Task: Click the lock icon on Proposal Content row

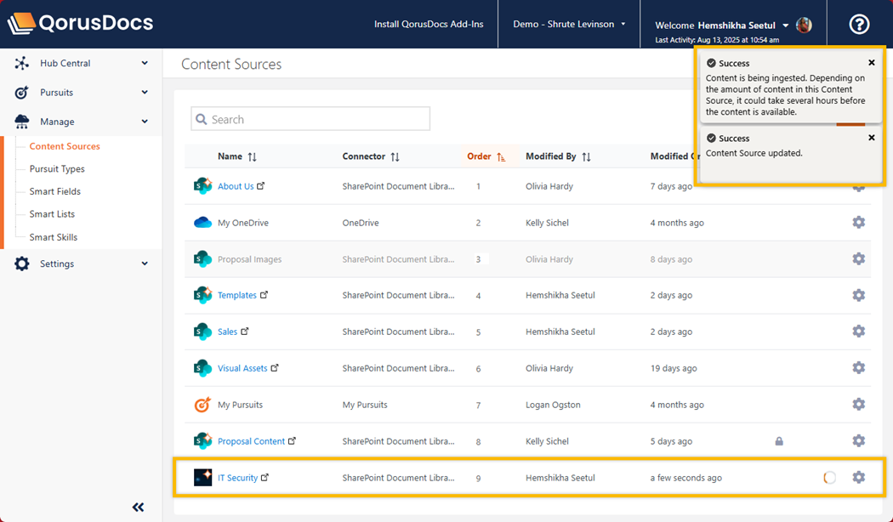Action: pyautogui.click(x=779, y=441)
